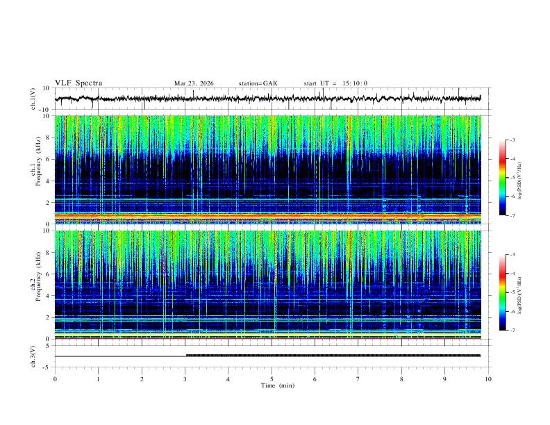Click the "VLF Spectra" title text

tap(78, 83)
